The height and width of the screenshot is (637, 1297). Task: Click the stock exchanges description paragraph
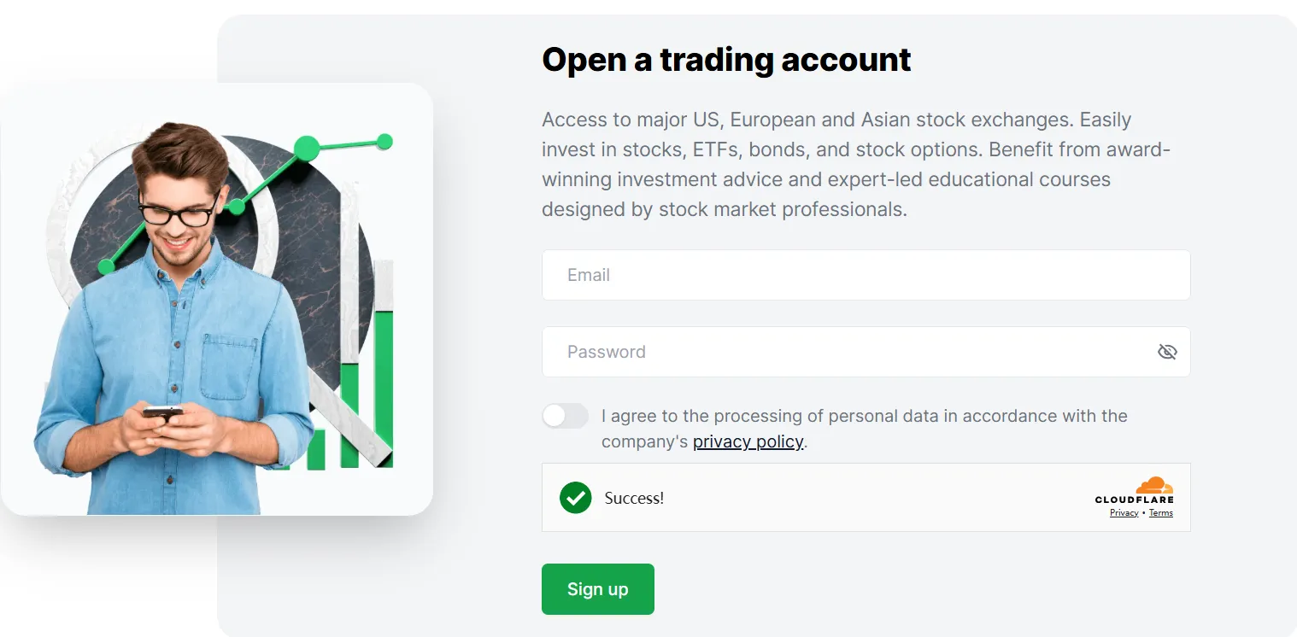(x=854, y=164)
